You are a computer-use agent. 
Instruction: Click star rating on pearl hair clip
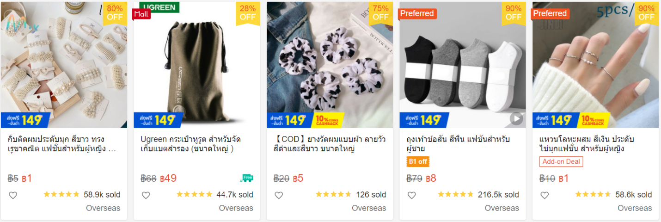(x=61, y=195)
